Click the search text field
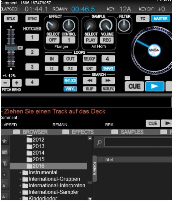 (x=138, y=142)
